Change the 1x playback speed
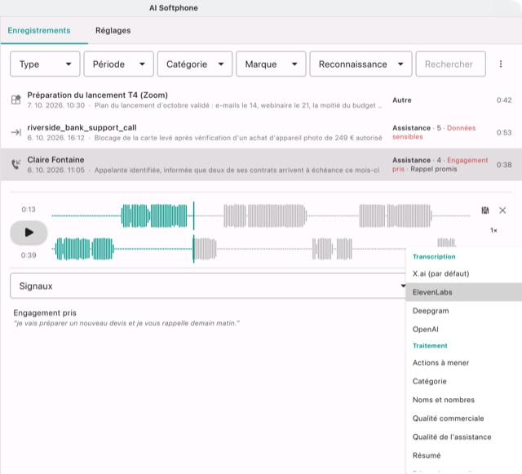 coord(493,230)
